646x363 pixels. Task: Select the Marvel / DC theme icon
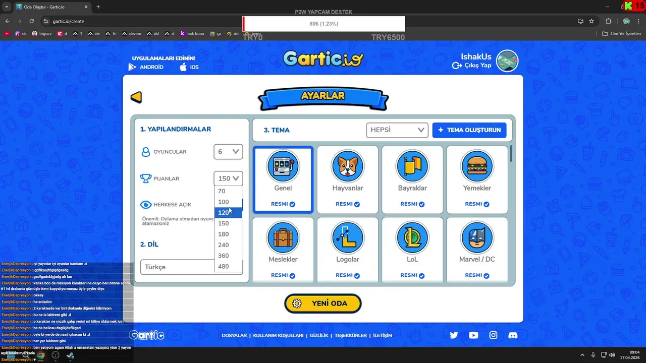pyautogui.click(x=477, y=237)
